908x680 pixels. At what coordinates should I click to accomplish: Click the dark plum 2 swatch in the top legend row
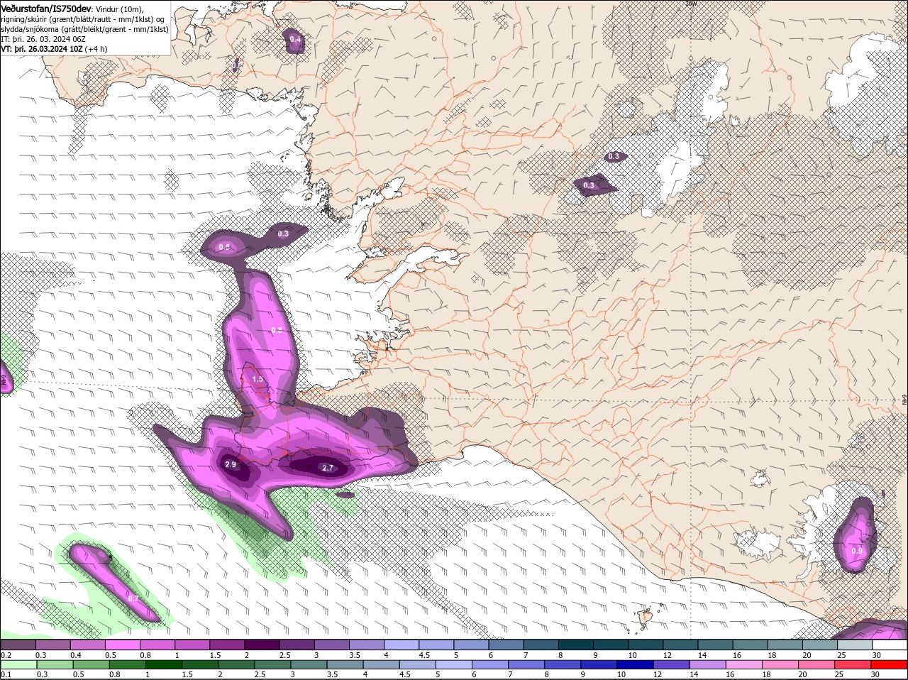(262, 645)
